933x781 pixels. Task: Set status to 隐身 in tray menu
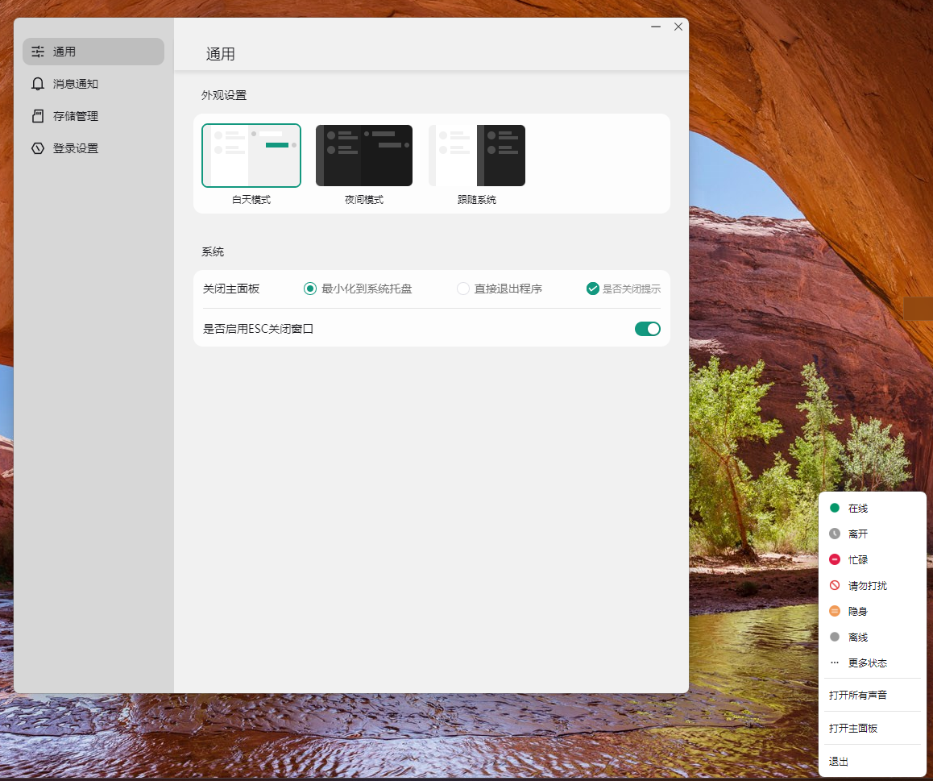coord(873,612)
